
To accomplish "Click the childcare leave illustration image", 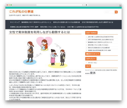I will (45, 52).
